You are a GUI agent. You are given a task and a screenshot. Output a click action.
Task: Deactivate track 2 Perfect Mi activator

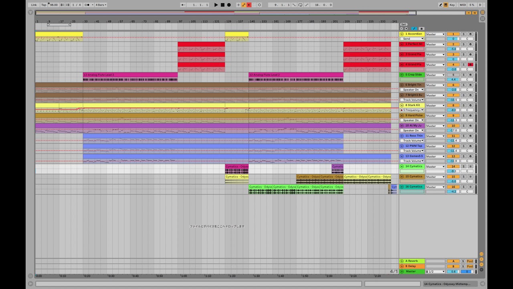click(x=453, y=44)
